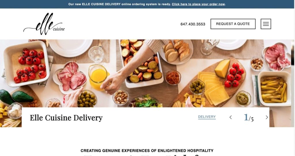The image size is (295, 156).
Task: Click the baby corn dish in hero photo
Action: [274, 88]
